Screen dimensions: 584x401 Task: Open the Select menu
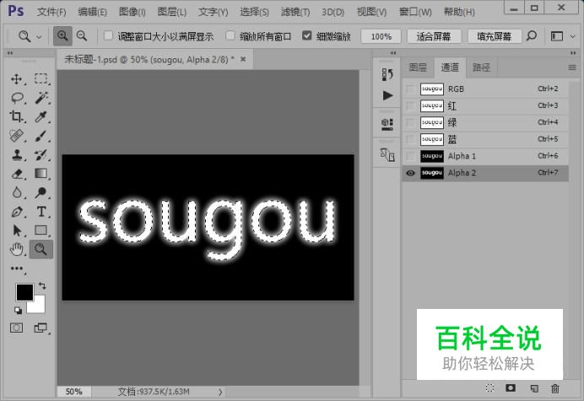coord(254,12)
